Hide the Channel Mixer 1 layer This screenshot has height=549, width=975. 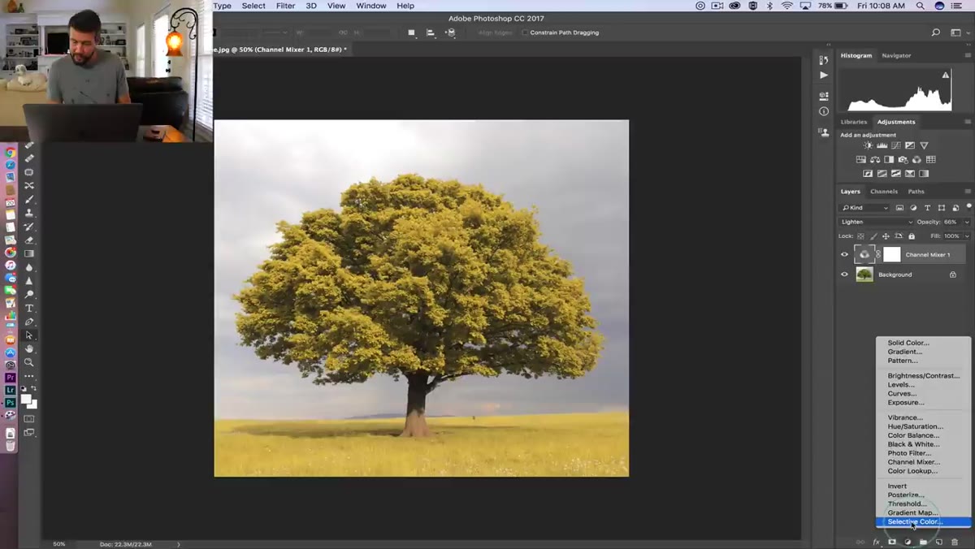(x=844, y=254)
